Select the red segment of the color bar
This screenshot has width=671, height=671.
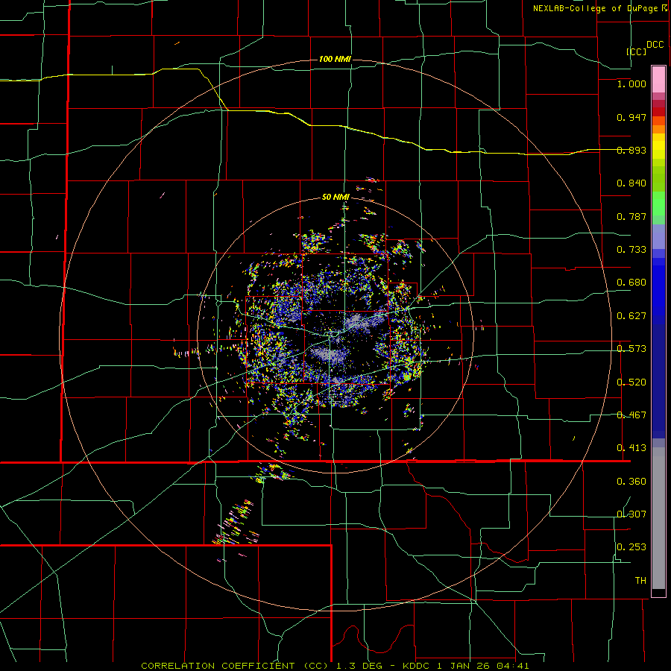(x=658, y=112)
